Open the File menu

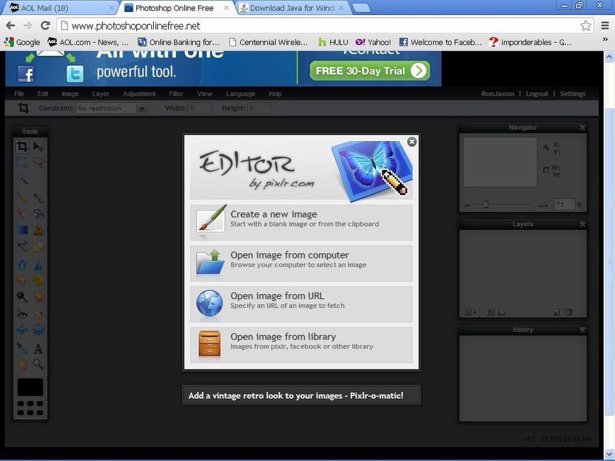[19, 93]
